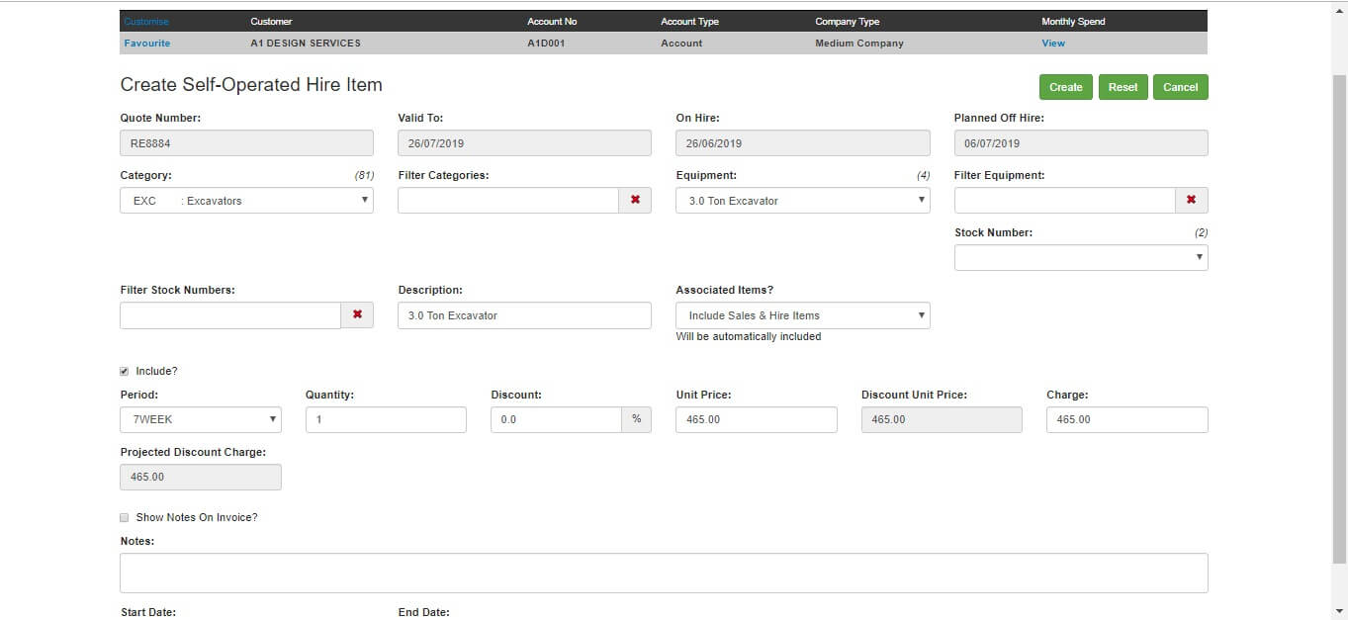The image size is (1348, 620).
Task: Toggle the Include? checkbox
Action: [x=125, y=372]
